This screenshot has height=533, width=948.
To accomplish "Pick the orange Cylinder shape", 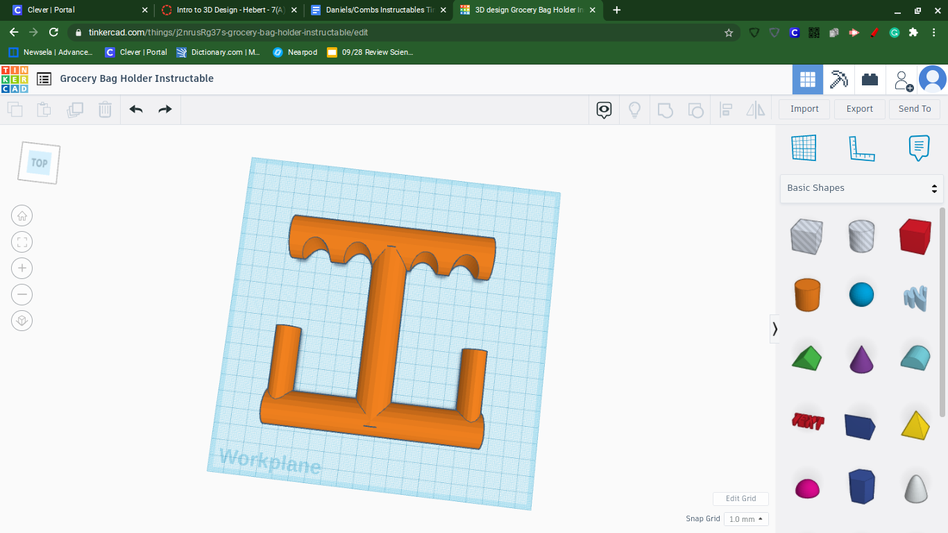I will click(x=806, y=295).
